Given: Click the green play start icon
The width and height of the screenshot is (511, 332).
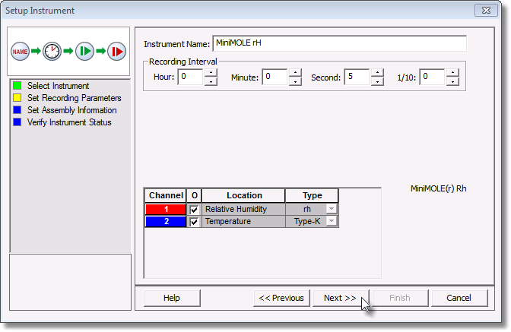Looking at the screenshot, I should pyautogui.click(x=84, y=52).
